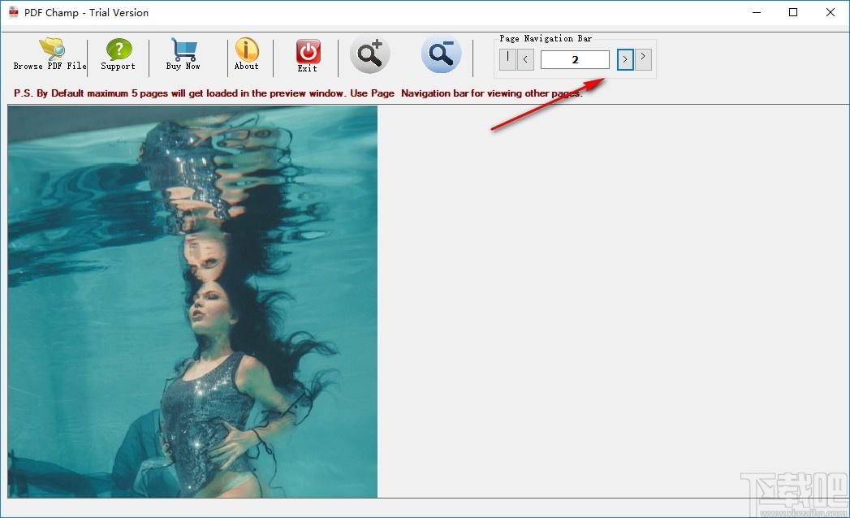Click the empty gray preview area
850x518 pixels.
(x=613, y=301)
